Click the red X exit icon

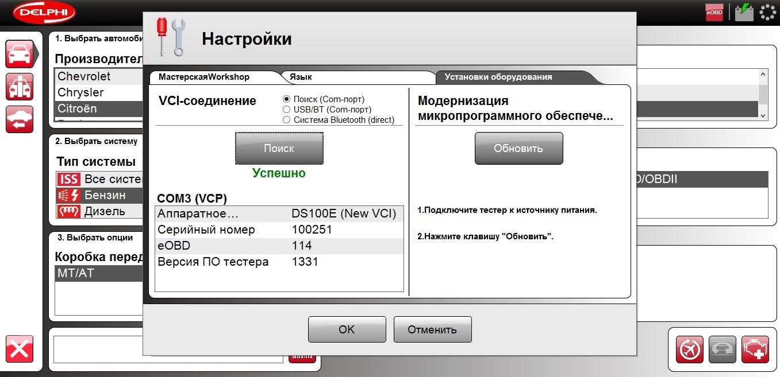point(20,349)
